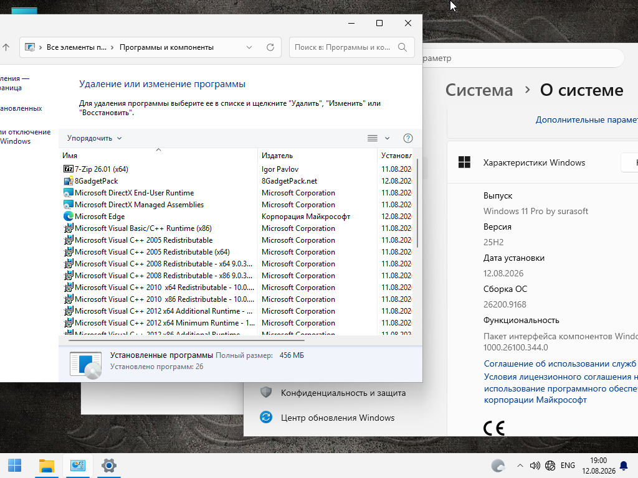638x478 pixels.
Task: Click the 7-Zip 26.01 program icon
Action: (69, 169)
